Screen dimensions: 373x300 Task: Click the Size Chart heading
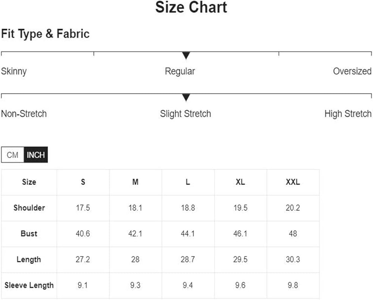191,7
